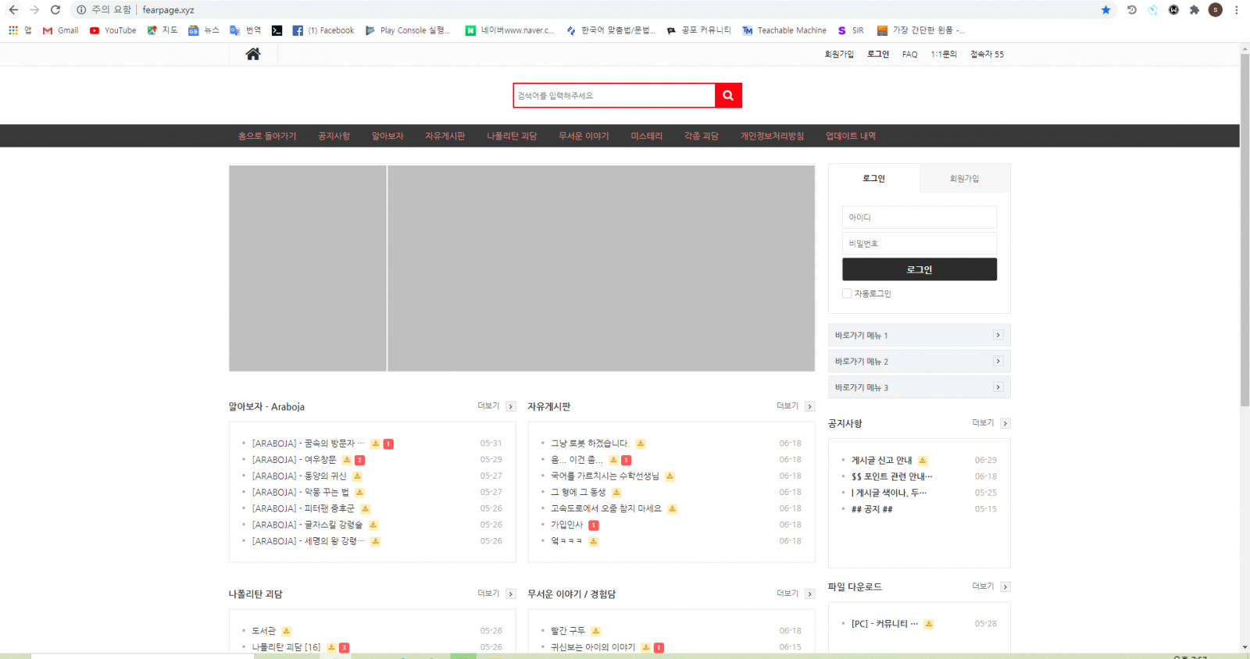Switch to the 회원가입 tab in login panel

(x=964, y=179)
